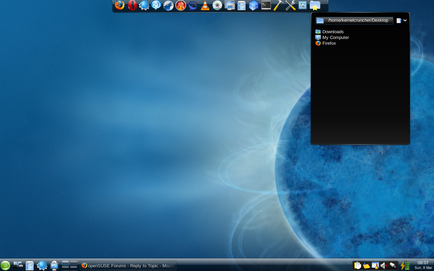Image resolution: width=434 pixels, height=271 pixels.
Task: Open the blue wolf icon application
Action: 169,5
